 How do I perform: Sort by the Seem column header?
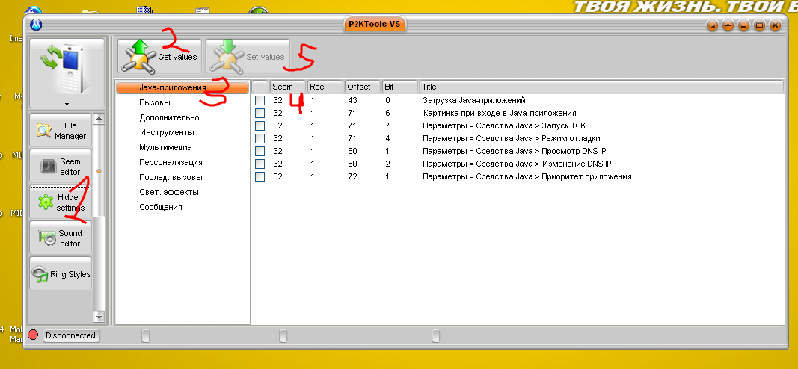click(x=287, y=87)
